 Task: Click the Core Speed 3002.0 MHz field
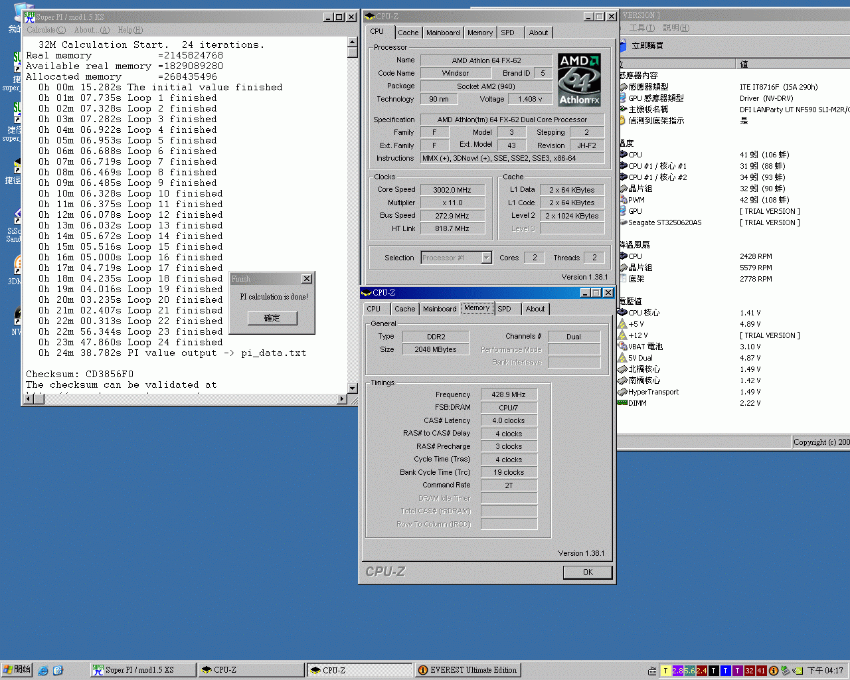click(452, 190)
